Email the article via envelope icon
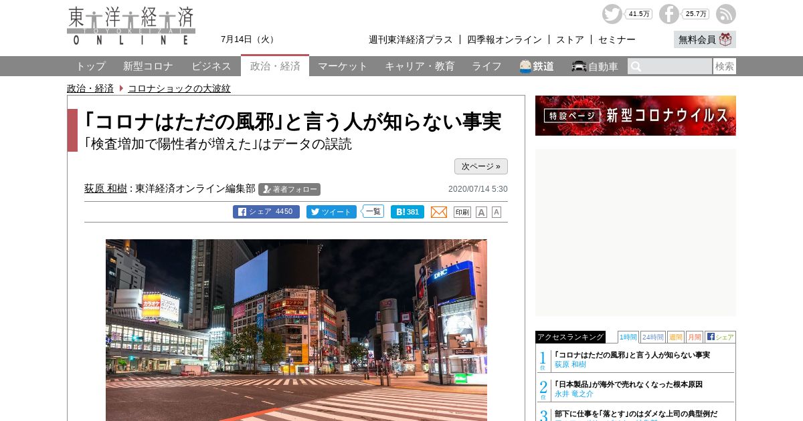The height and width of the screenshot is (421, 803). point(439,212)
